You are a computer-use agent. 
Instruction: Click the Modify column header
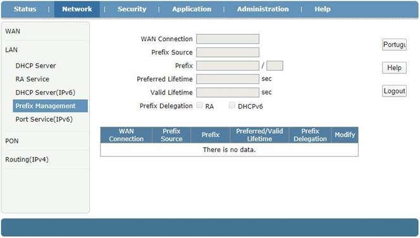pyautogui.click(x=345, y=135)
